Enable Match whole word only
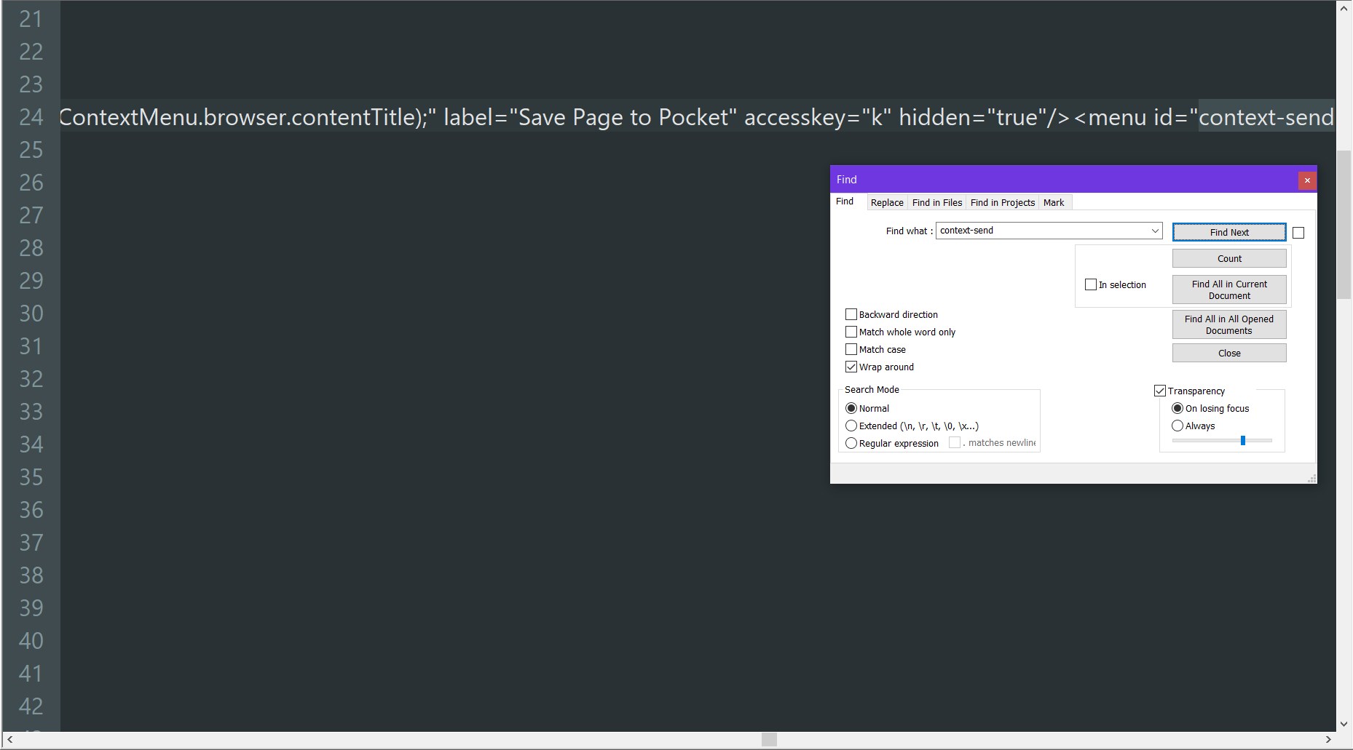Viewport: 1353px width, 750px height. point(851,332)
